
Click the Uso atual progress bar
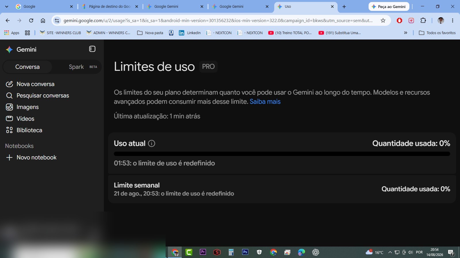point(282,154)
